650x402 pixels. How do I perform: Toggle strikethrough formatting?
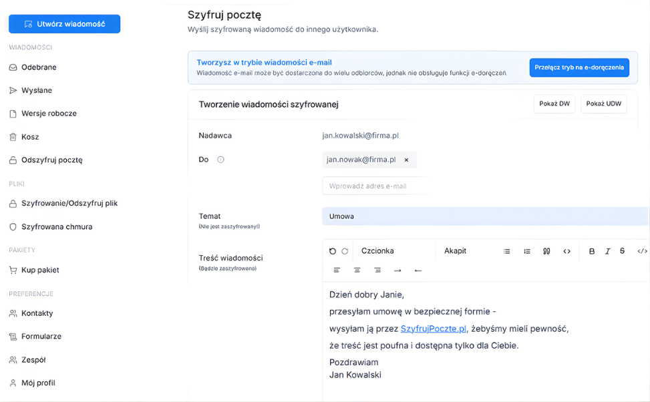point(622,250)
